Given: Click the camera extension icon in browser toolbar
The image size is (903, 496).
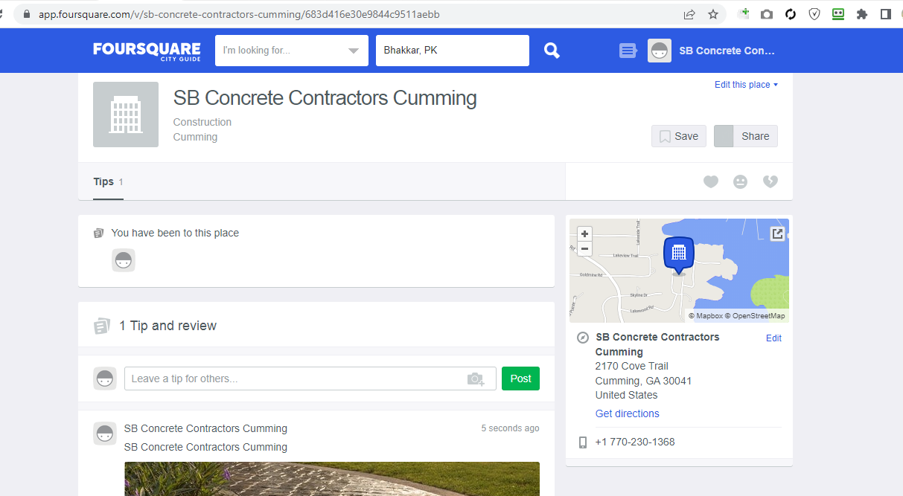Looking at the screenshot, I should point(767,14).
